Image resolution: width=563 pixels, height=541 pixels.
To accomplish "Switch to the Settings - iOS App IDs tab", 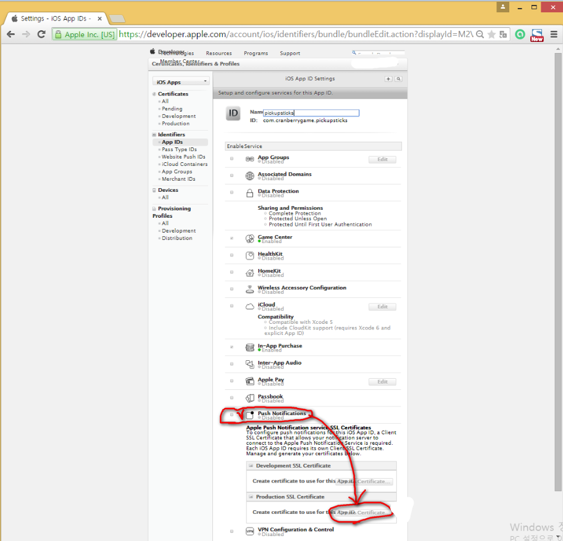I will 56,19.
